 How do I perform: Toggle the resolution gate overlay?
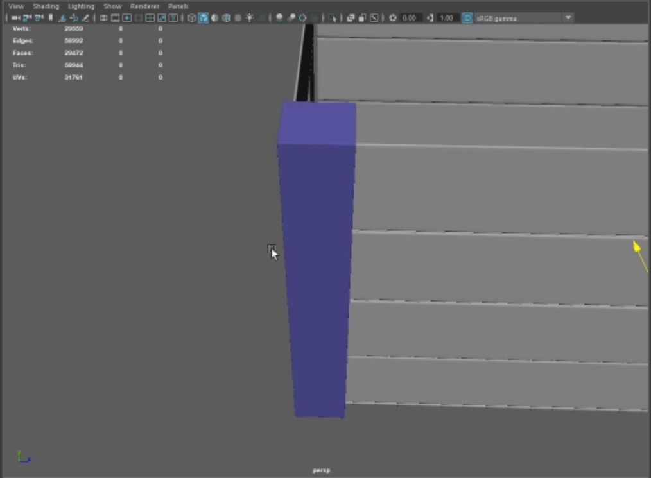click(x=126, y=18)
